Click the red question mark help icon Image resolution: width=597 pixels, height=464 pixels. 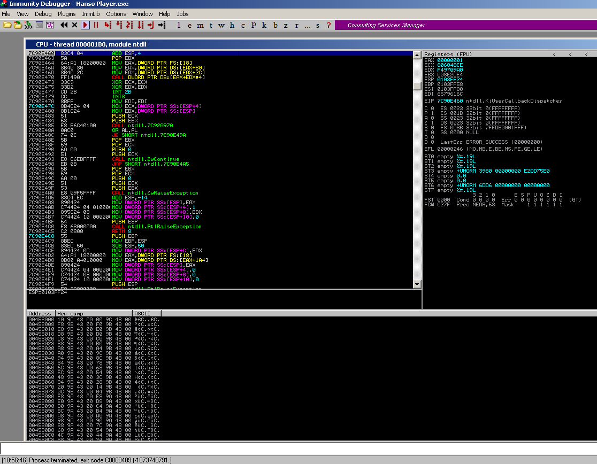pos(328,25)
